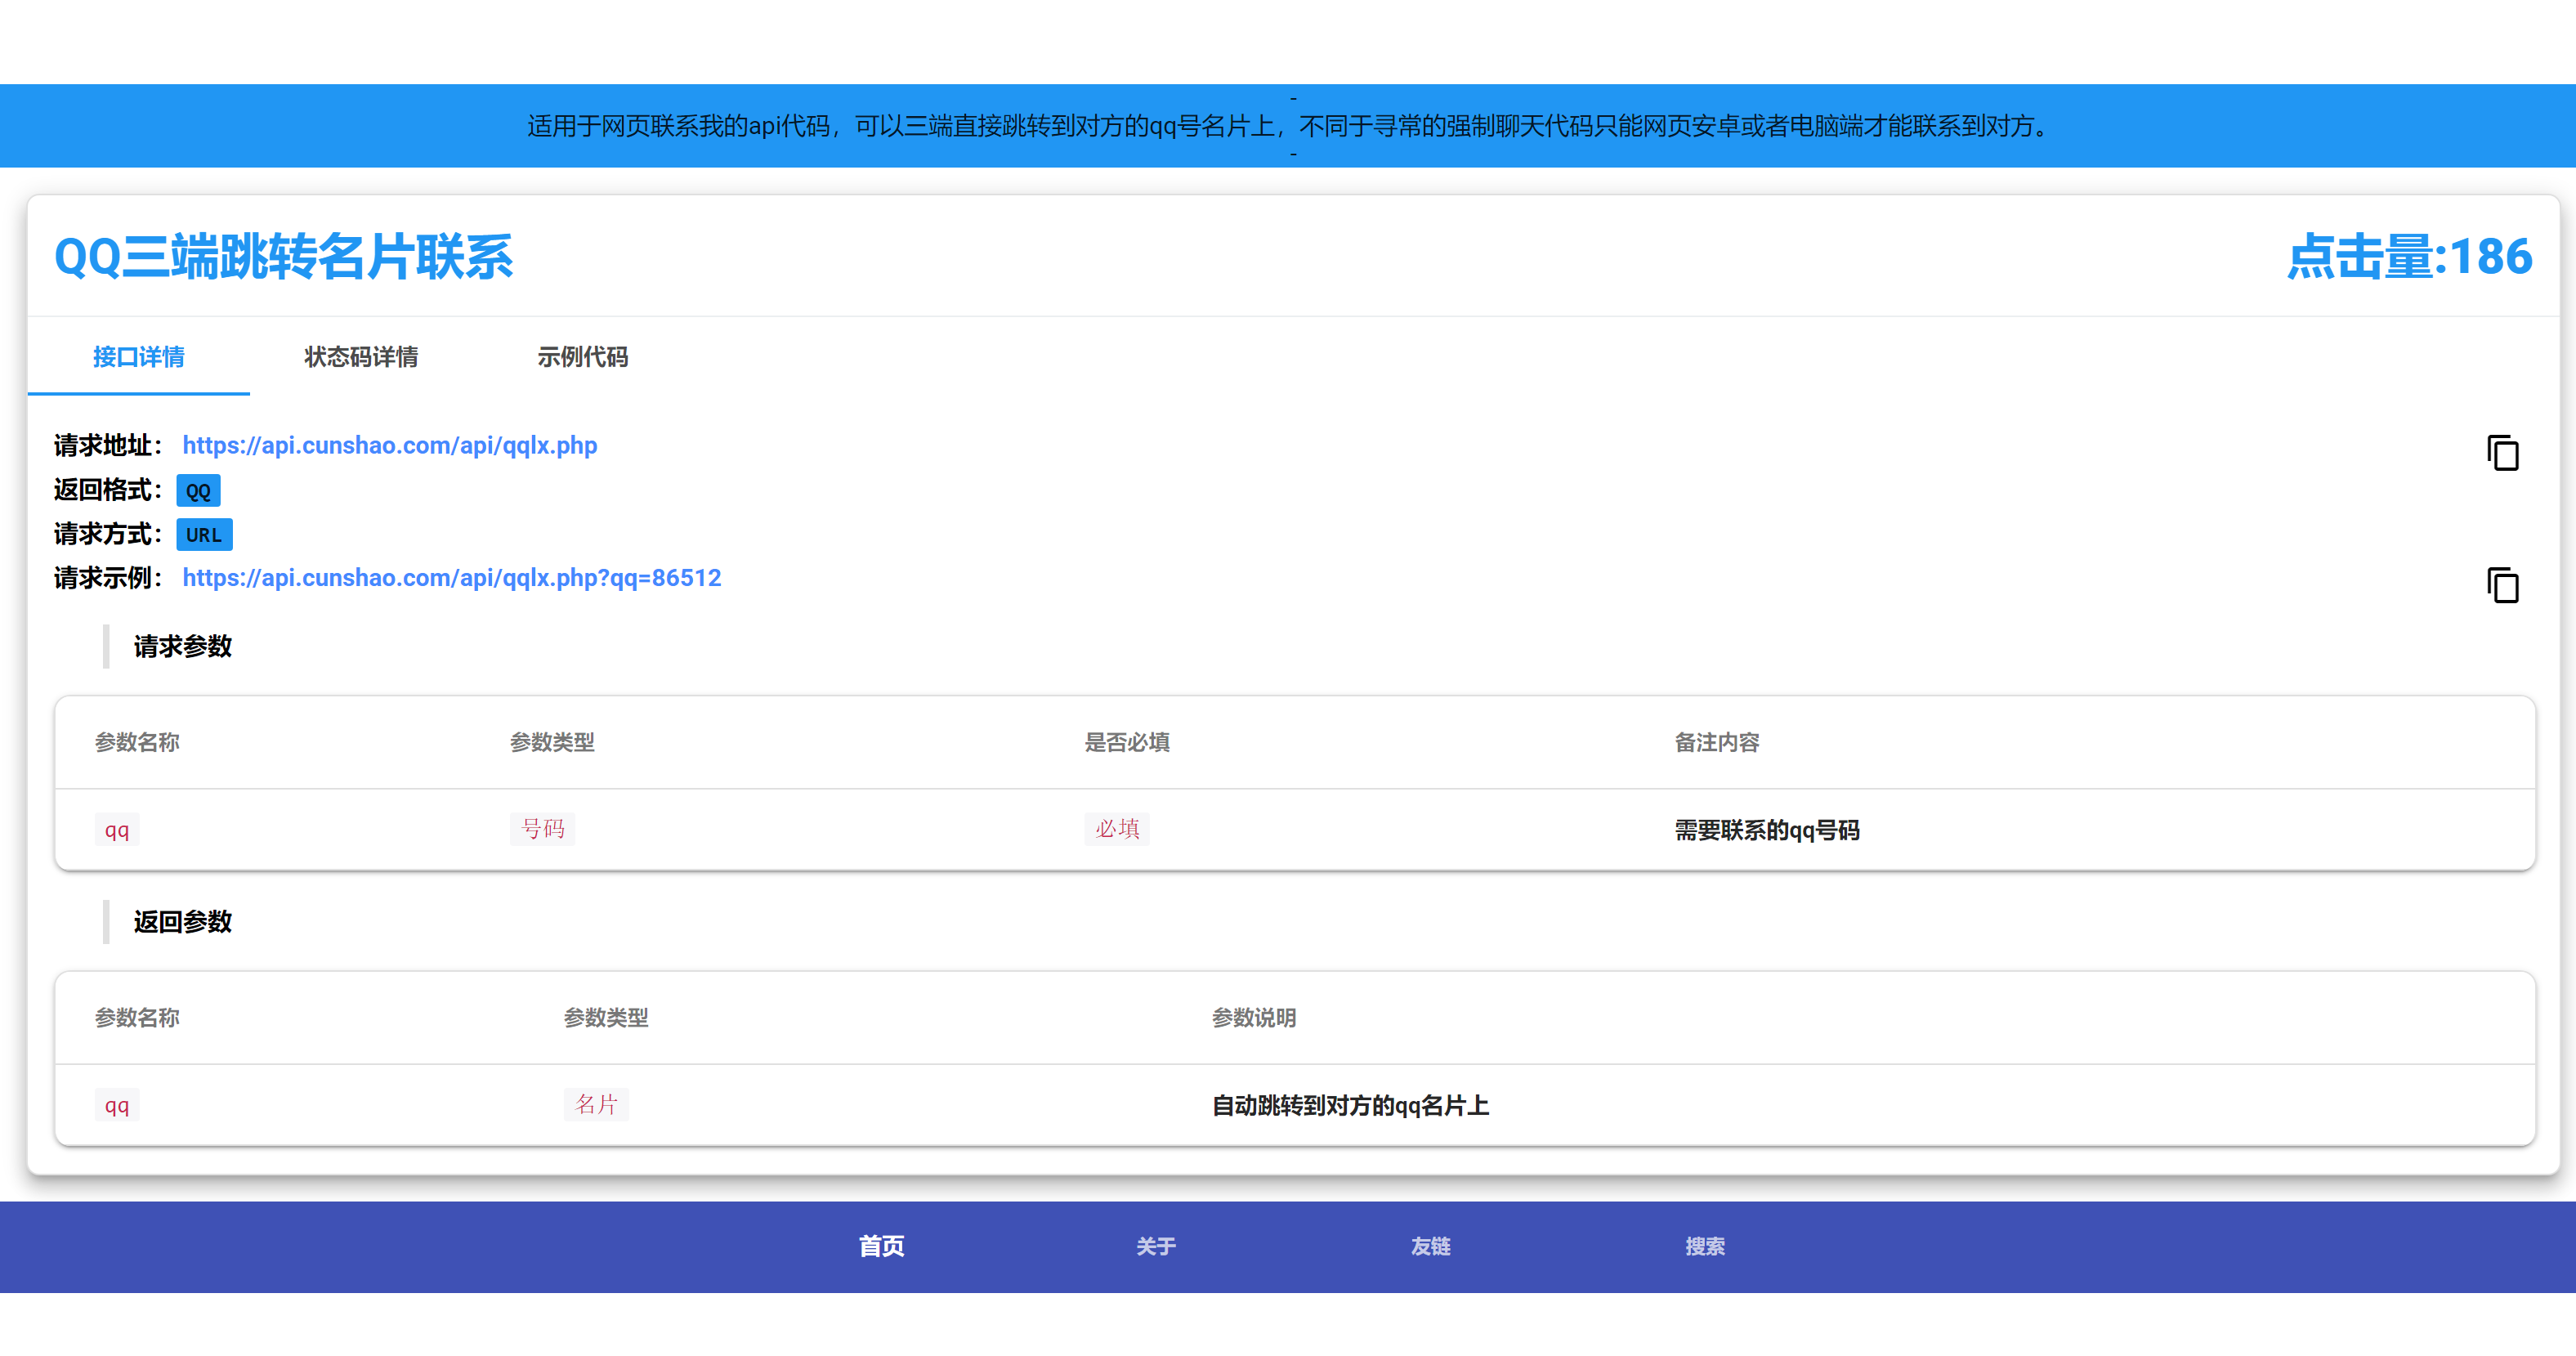Click the 名片 type tag in return parameters
Image resolution: width=2576 pixels, height=1356 pixels.
[596, 1105]
